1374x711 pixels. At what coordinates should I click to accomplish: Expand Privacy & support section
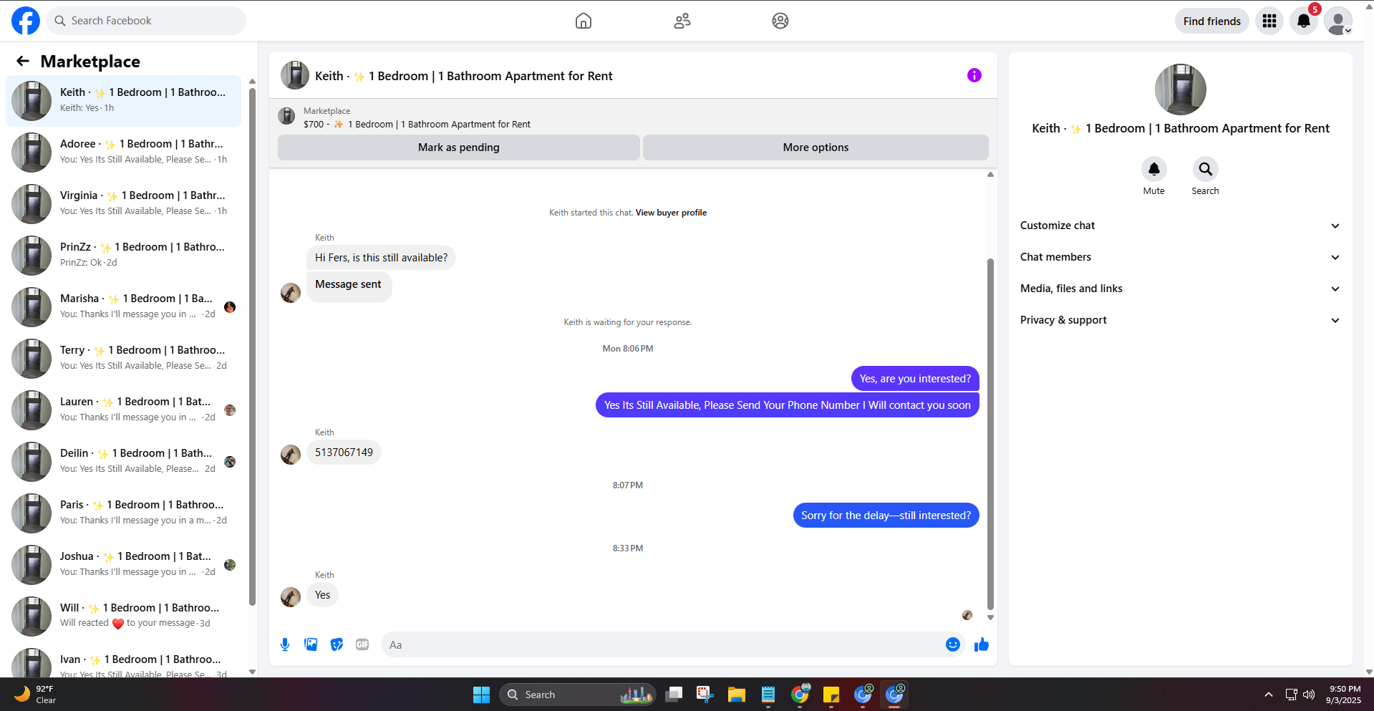pyautogui.click(x=1180, y=320)
